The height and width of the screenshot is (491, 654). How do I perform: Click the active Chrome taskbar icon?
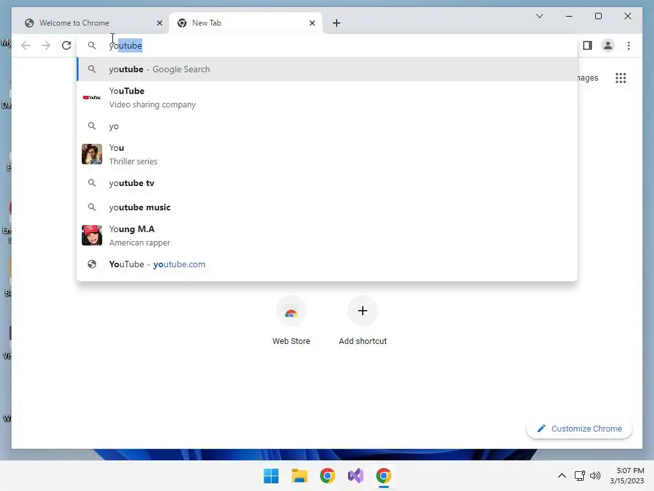point(384,476)
